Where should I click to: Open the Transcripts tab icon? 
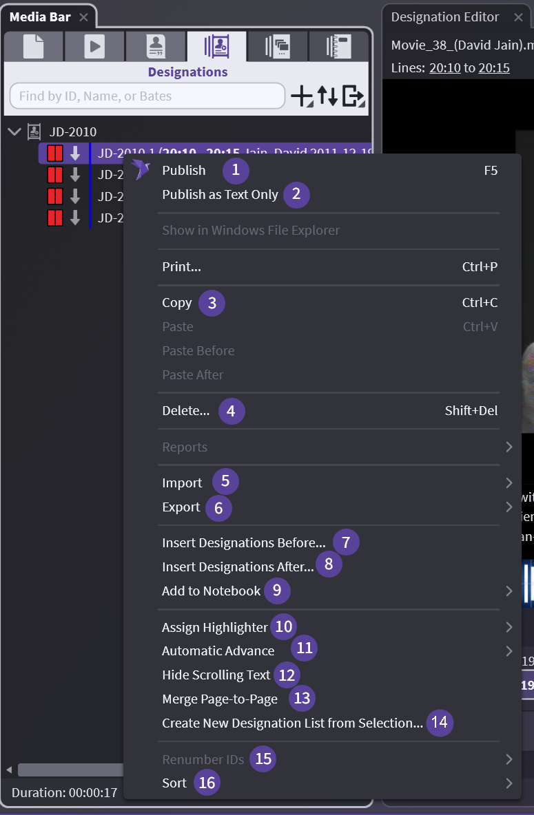click(x=156, y=46)
